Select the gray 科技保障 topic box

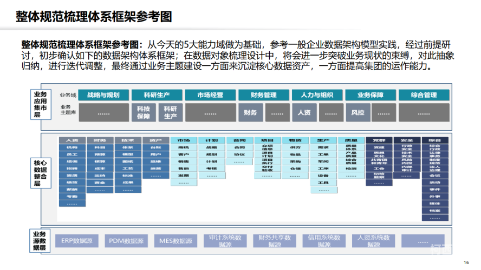(144, 112)
